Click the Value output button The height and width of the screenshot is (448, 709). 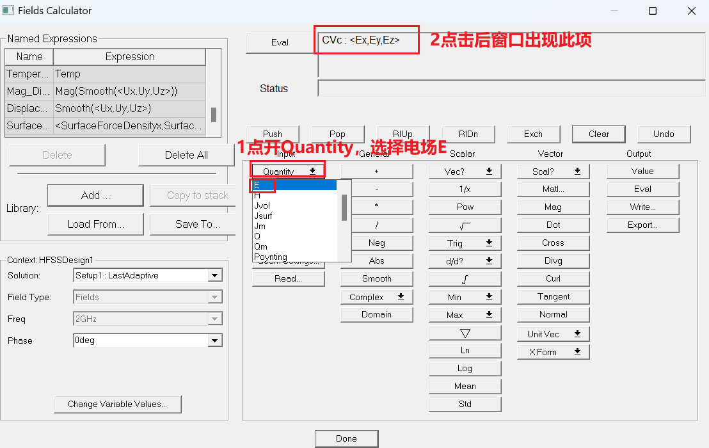click(x=642, y=172)
